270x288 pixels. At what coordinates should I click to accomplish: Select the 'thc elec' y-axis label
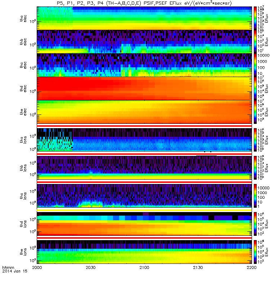[x=23, y=65]
